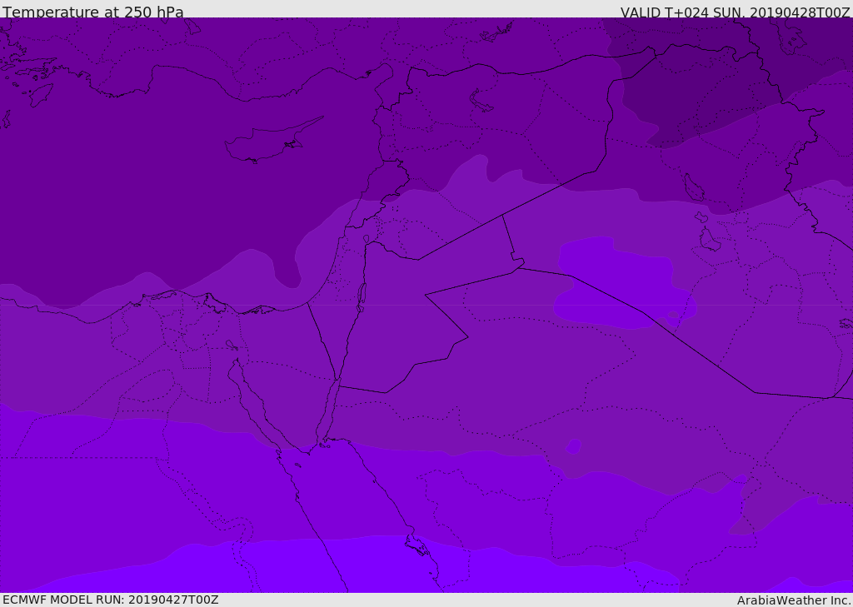Click the 'VALID T+024 SUN. 20190428T00Z' label
The height and width of the screenshot is (607, 853).
coord(735,12)
